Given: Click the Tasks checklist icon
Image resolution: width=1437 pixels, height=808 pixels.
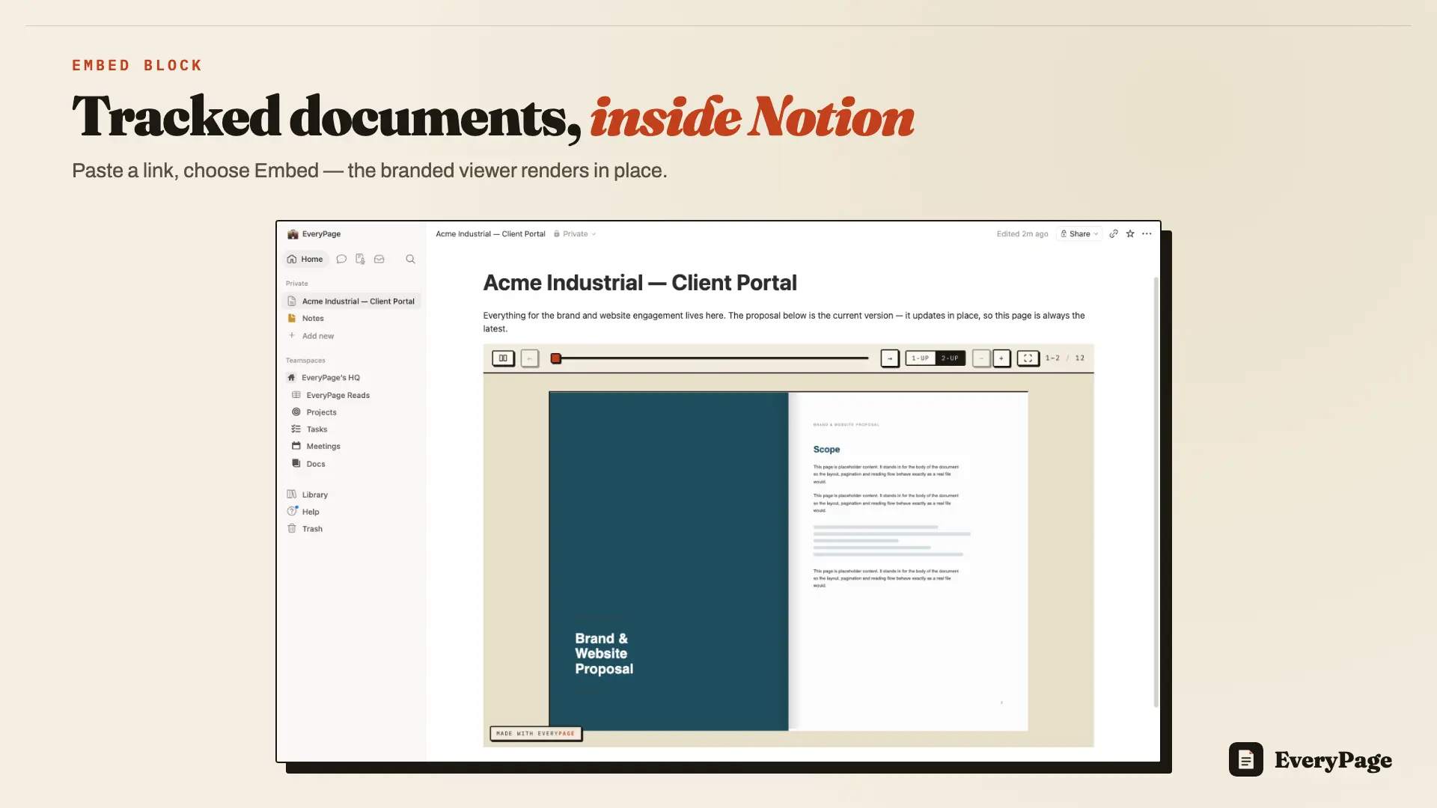Looking at the screenshot, I should (296, 429).
